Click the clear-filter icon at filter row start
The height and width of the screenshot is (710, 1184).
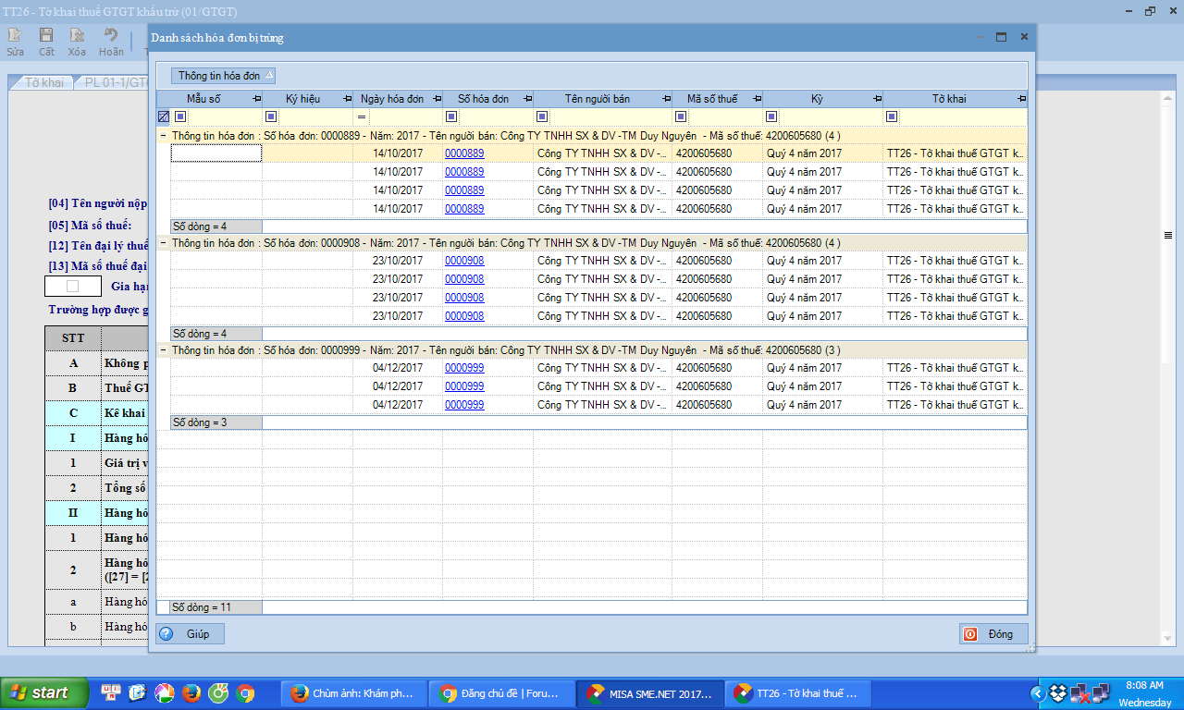coord(164,116)
